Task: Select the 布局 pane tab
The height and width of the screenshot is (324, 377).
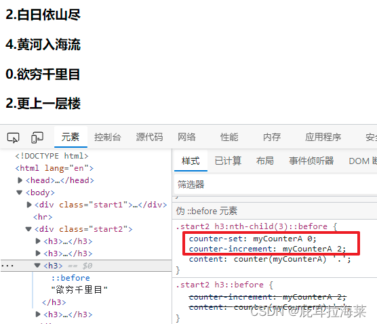Action: [265, 161]
